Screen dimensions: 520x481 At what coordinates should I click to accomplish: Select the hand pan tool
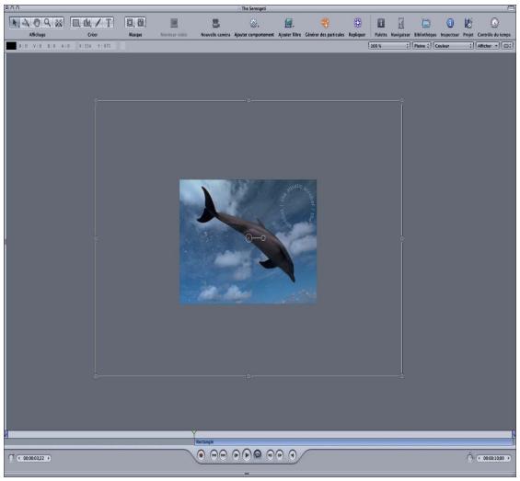point(37,23)
